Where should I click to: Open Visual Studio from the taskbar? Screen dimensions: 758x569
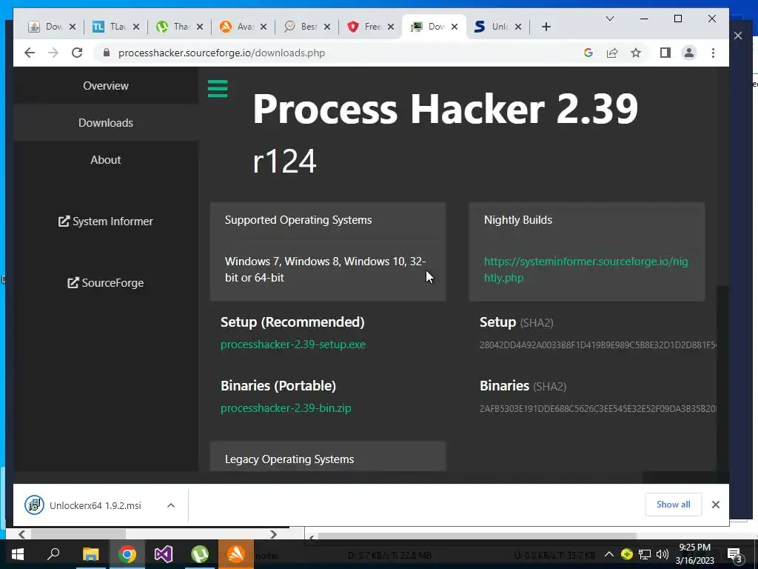(x=164, y=554)
